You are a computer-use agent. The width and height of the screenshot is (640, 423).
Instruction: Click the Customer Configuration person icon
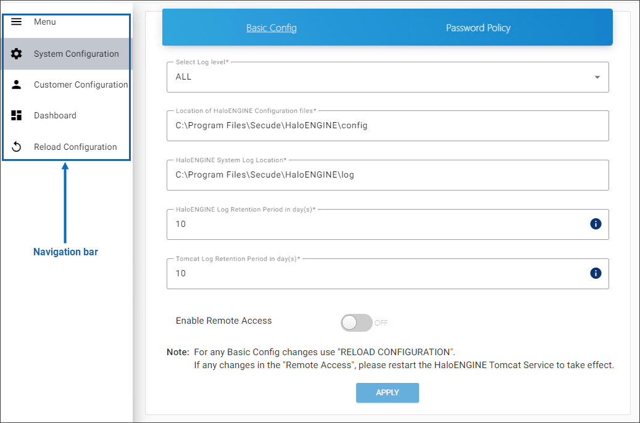click(17, 84)
